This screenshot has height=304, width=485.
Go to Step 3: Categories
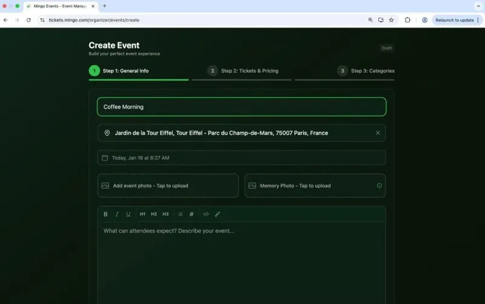(x=366, y=71)
